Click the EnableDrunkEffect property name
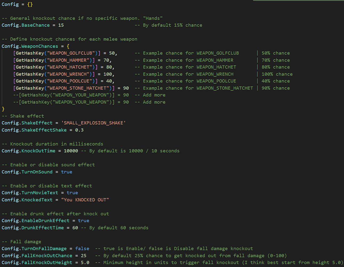This screenshot has height=267, width=344. click(45, 220)
